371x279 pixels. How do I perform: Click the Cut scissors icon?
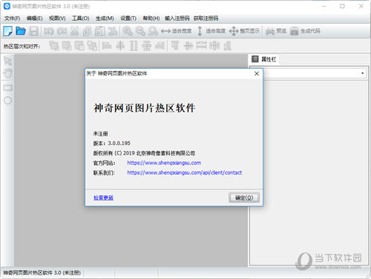pyautogui.click(x=75, y=31)
